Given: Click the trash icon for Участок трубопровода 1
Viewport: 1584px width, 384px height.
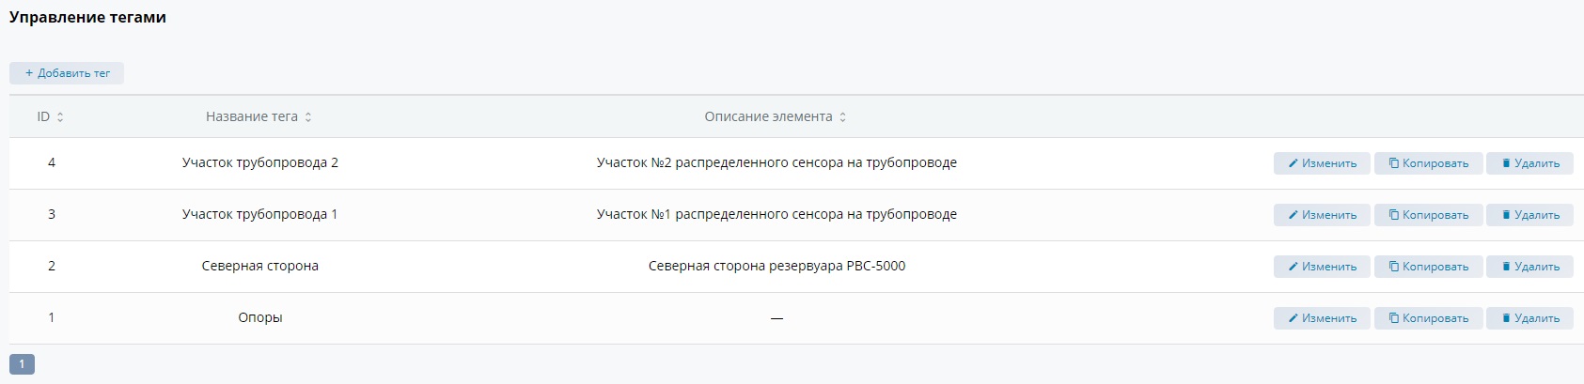Looking at the screenshot, I should 1506,215.
